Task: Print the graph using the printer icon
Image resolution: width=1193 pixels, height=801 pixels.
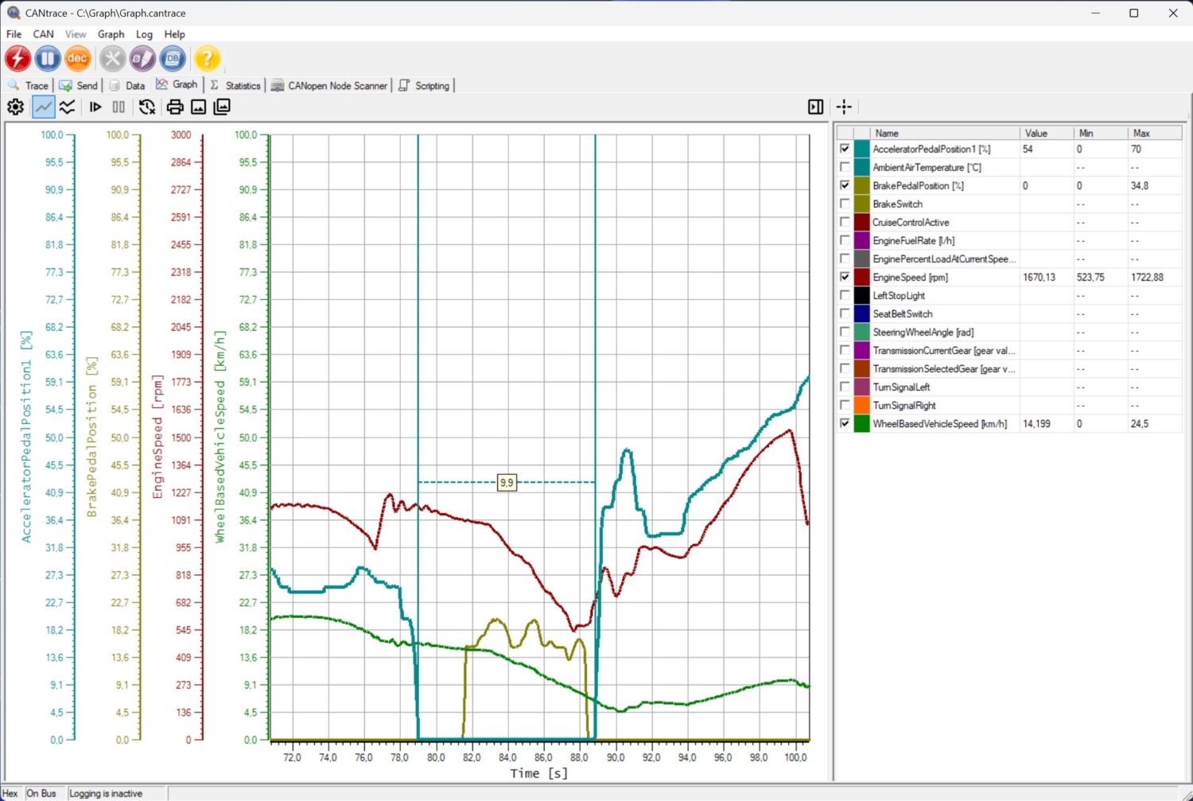Action: click(174, 107)
